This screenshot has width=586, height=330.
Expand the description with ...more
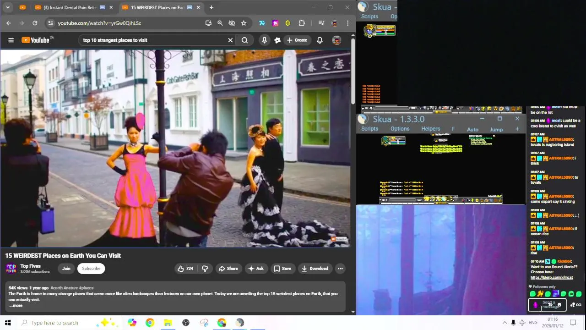tap(16, 306)
